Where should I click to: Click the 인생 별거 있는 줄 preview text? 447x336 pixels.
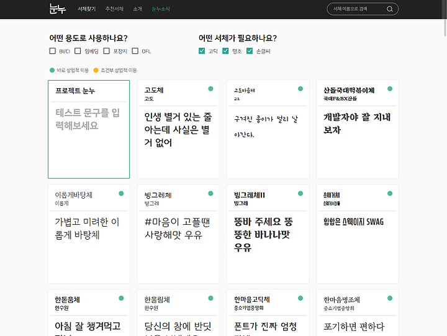[x=178, y=130]
